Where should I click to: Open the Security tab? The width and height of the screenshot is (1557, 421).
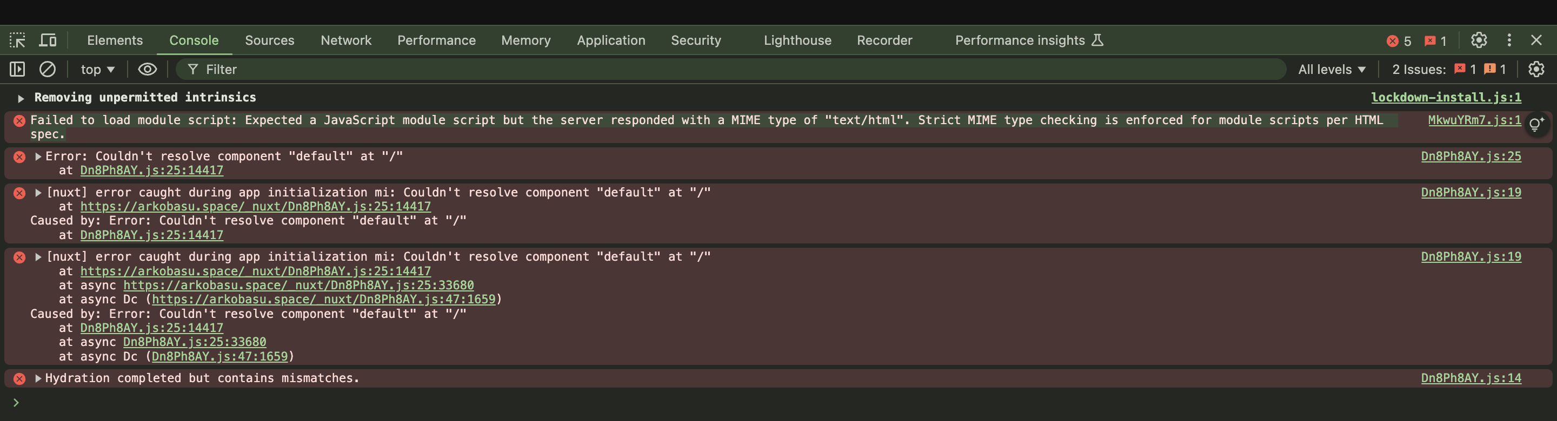click(696, 40)
